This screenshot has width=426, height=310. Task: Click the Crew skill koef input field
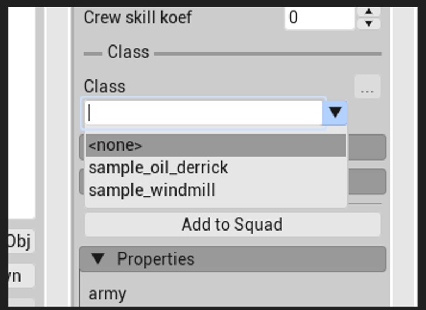coord(320,18)
